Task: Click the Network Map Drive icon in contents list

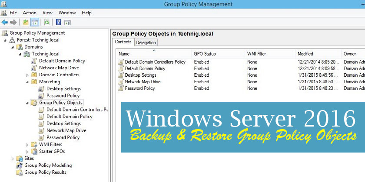Action: tap(121, 82)
